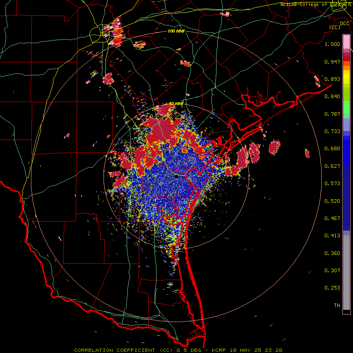Select the 0.840 legend value
Screen dimensions: 353x353
pos(332,96)
